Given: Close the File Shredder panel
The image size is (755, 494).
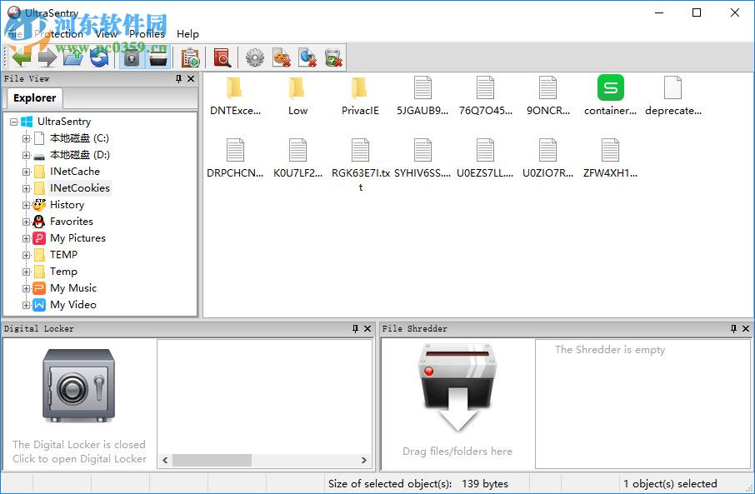Looking at the screenshot, I should tap(746, 328).
